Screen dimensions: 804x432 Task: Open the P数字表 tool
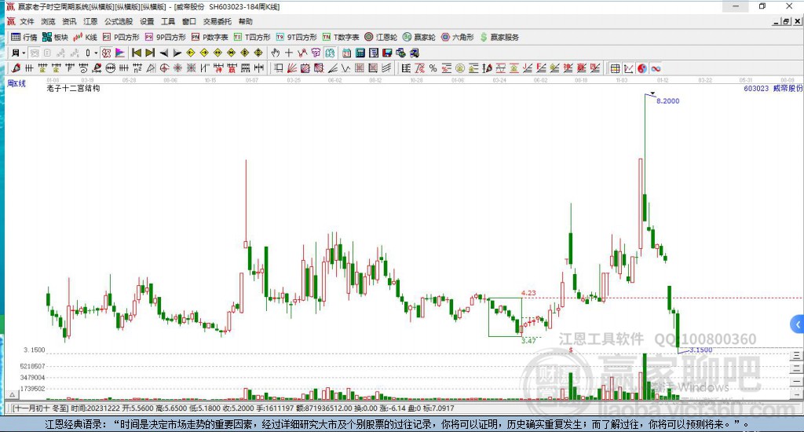pyautogui.click(x=210, y=37)
